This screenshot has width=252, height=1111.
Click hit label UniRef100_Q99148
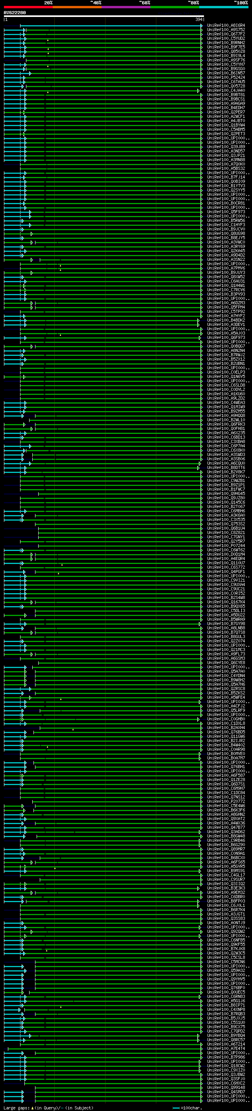[x=226, y=1087]
